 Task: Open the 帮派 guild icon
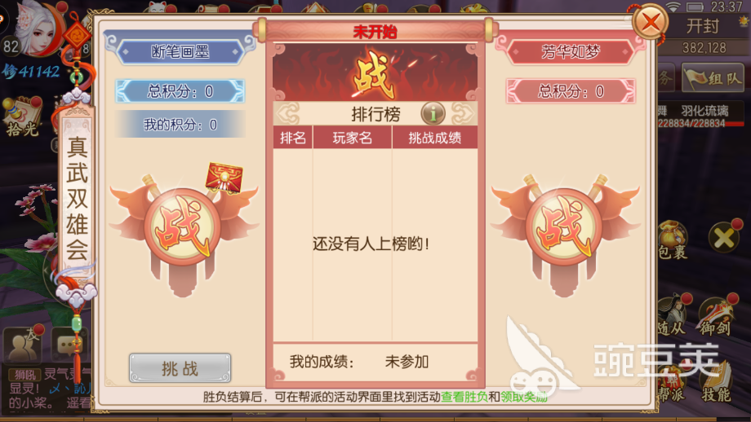pyautogui.click(x=671, y=385)
